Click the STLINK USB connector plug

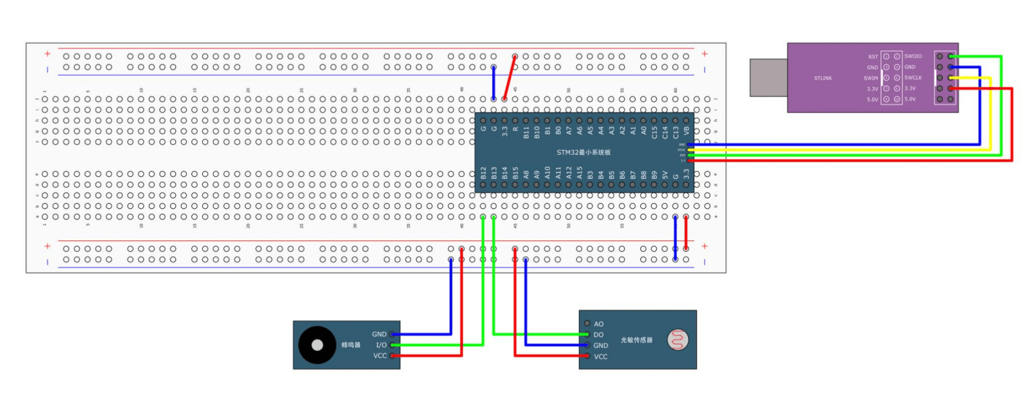[769, 77]
